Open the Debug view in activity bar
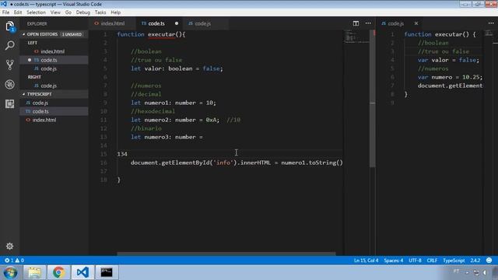This screenshot has width=498, height=280. pos(9,85)
